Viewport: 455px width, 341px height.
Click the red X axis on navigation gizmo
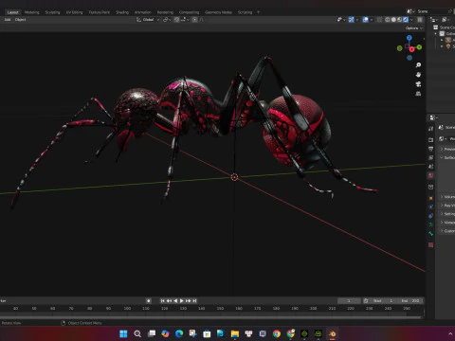click(x=411, y=49)
